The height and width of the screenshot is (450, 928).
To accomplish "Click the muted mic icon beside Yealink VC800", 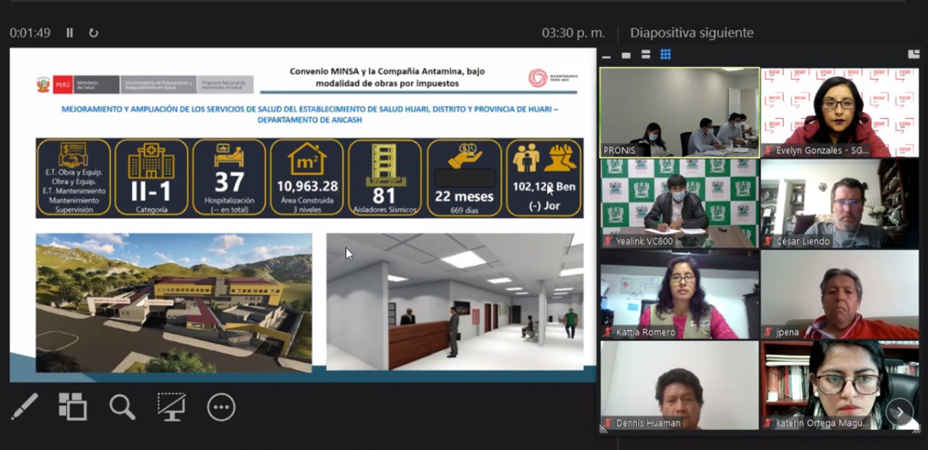I will [608, 241].
